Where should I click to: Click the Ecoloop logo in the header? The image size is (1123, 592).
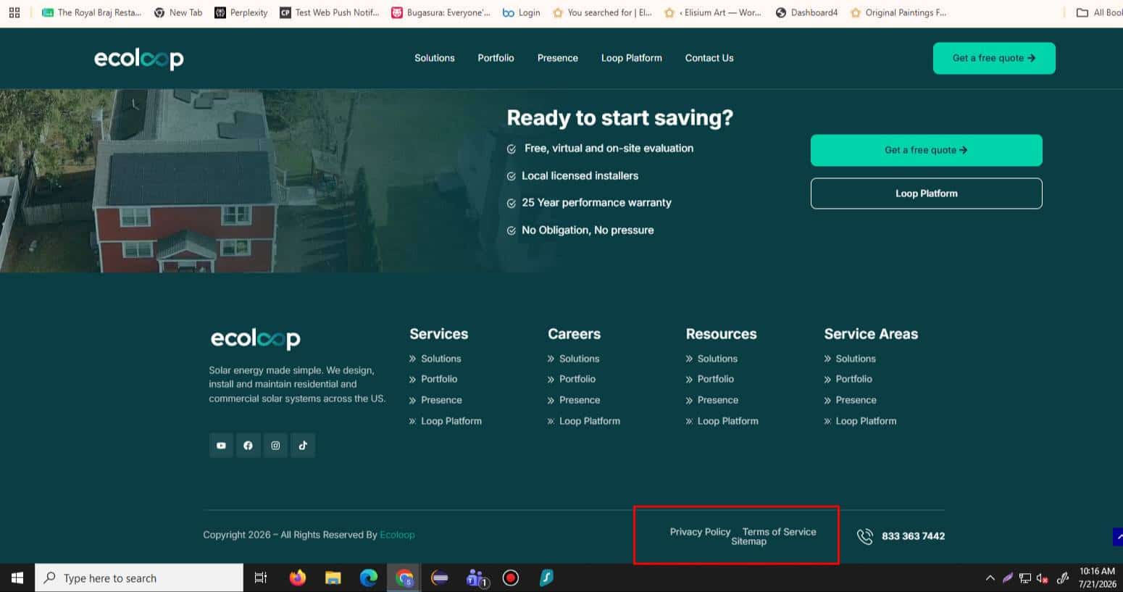tap(138, 59)
